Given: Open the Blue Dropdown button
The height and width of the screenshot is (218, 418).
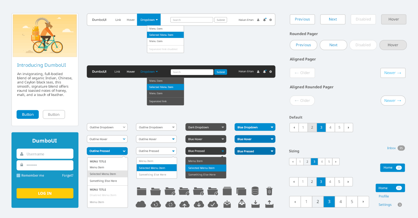Looking at the screenshot, I should point(255,127).
